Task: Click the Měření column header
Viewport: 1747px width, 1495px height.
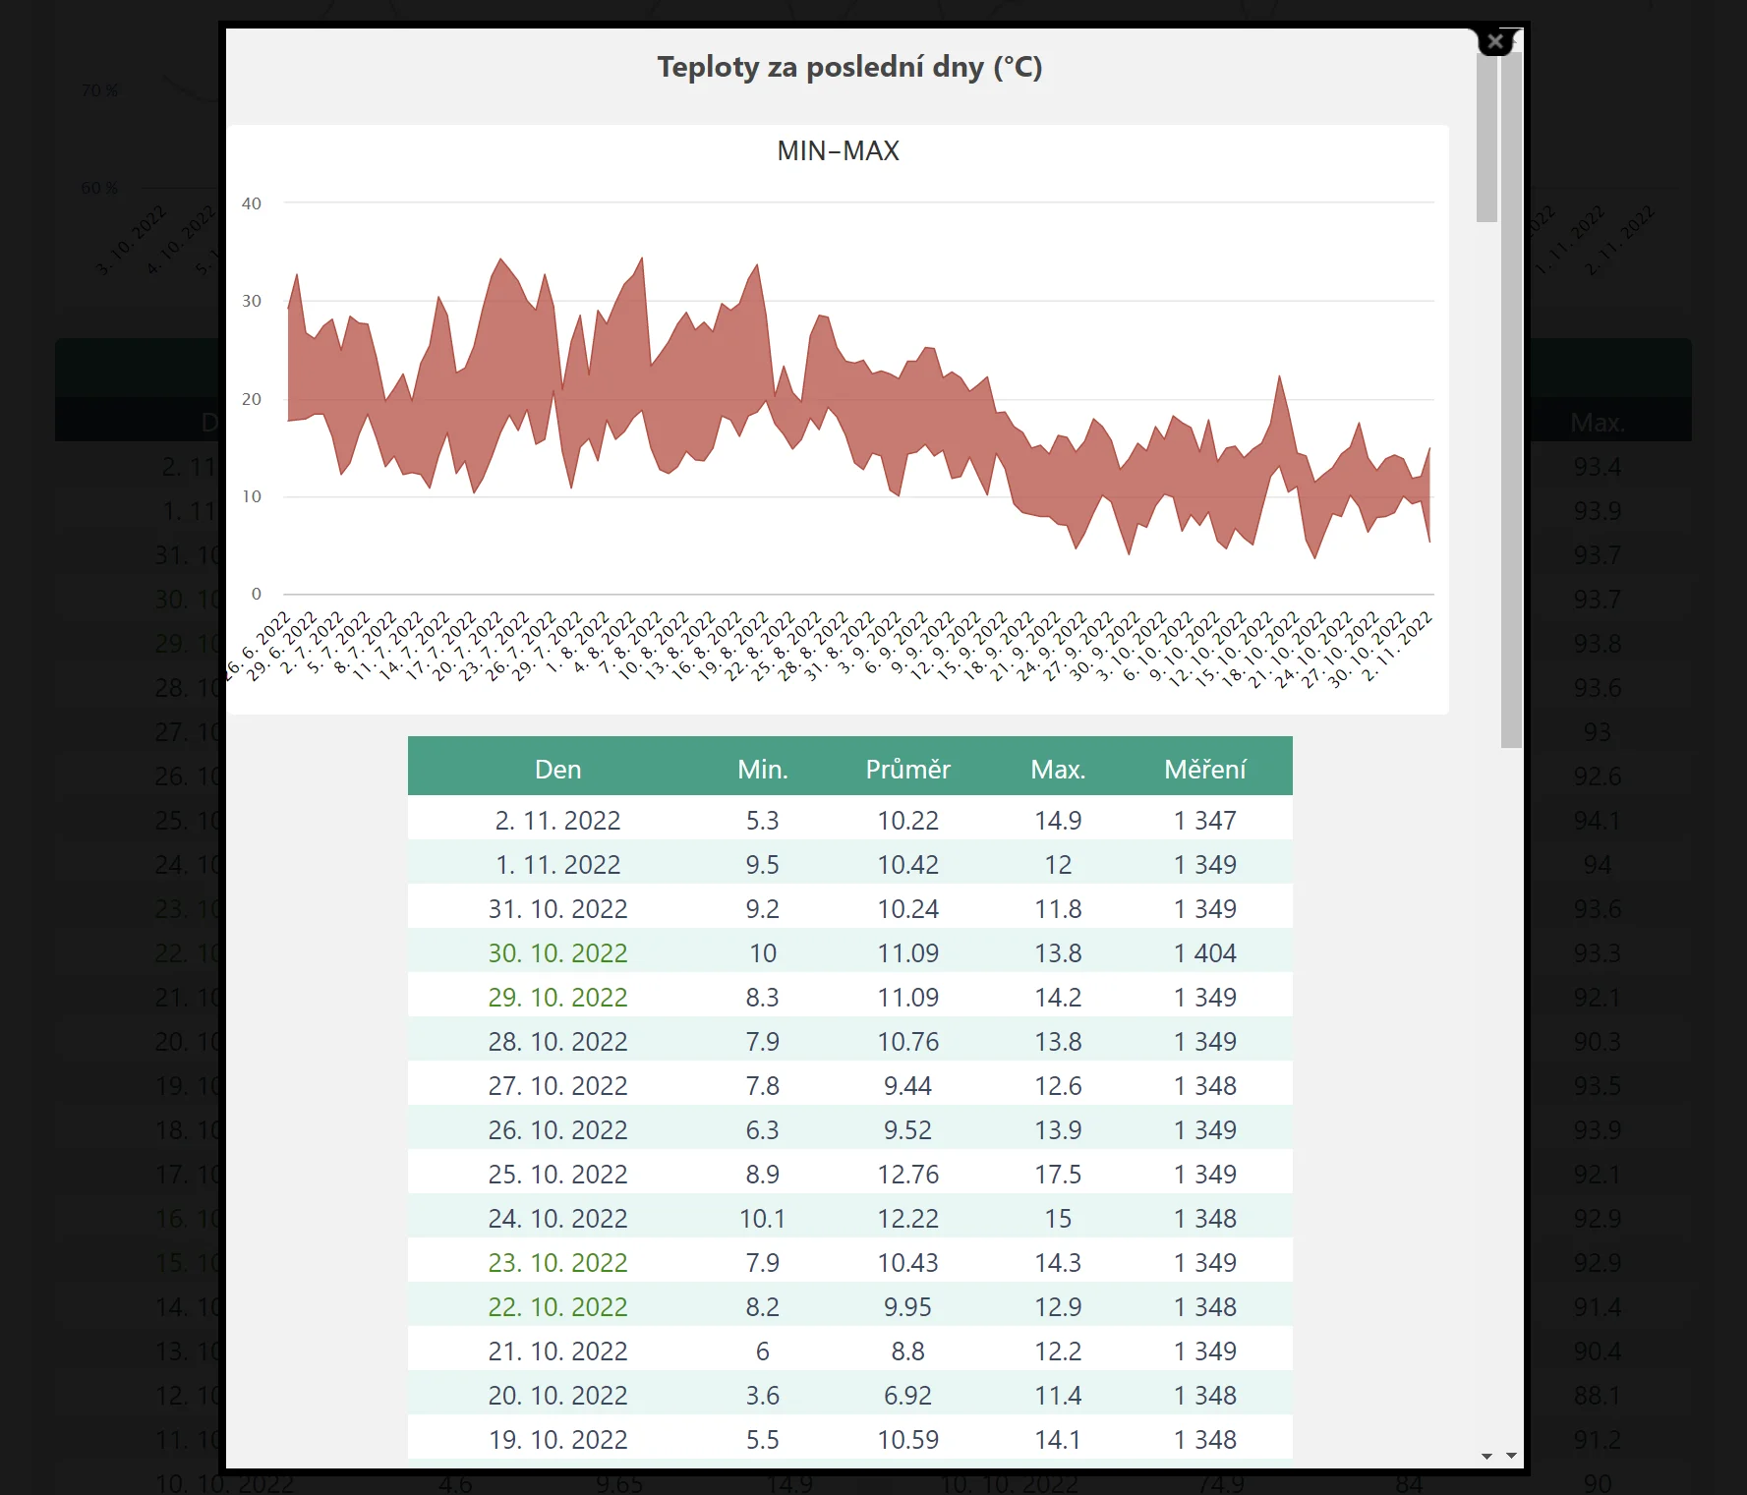Action: click(1204, 769)
